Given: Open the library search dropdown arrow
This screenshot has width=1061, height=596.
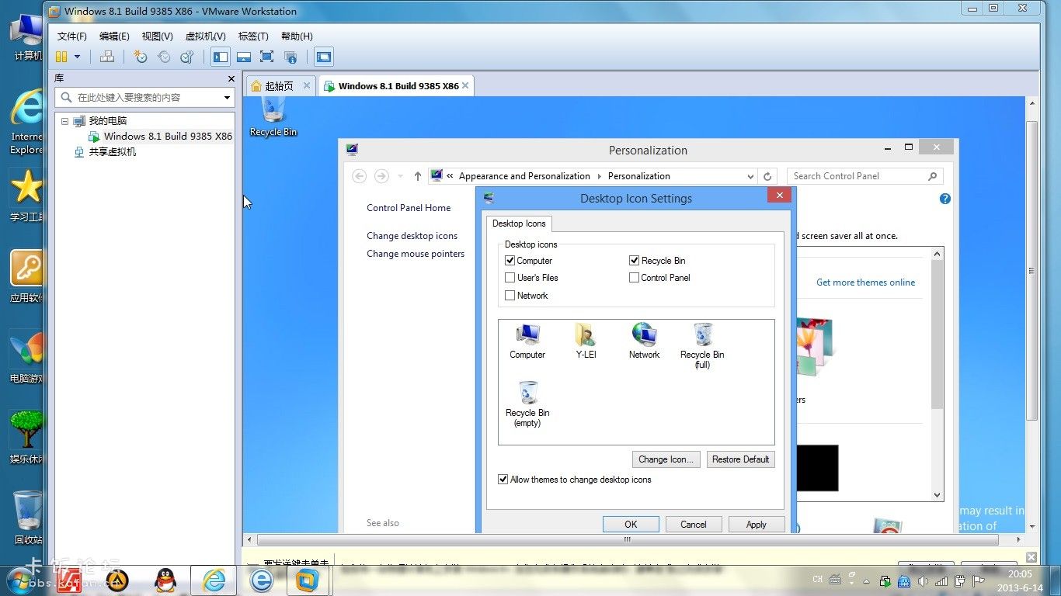Looking at the screenshot, I should pos(227,98).
